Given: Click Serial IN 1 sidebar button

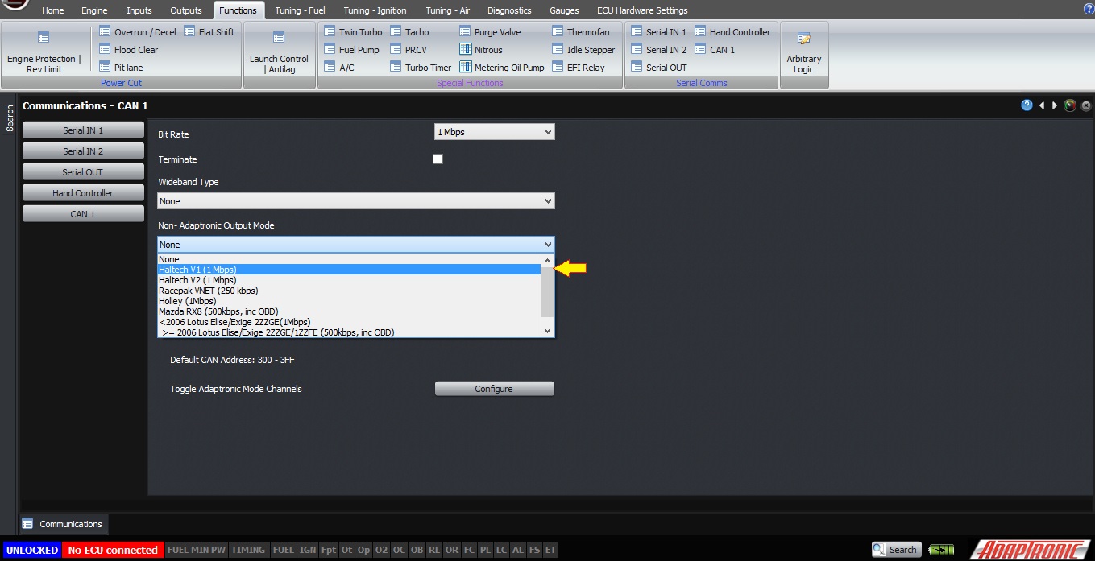Looking at the screenshot, I should coord(83,130).
